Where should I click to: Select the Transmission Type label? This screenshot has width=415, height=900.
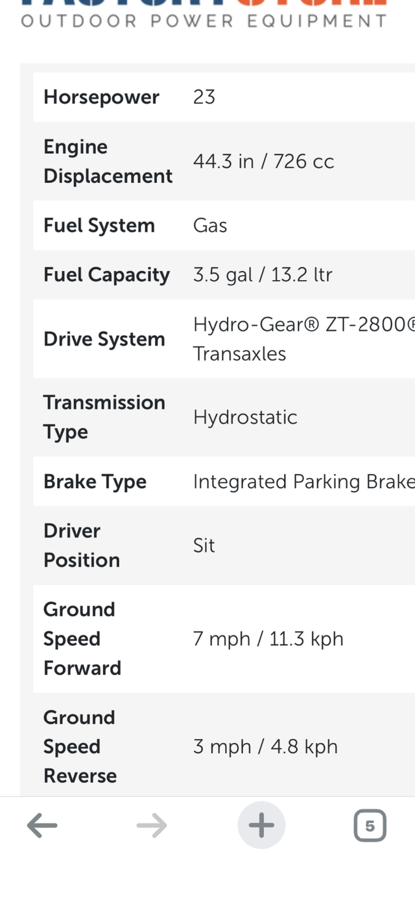click(x=104, y=417)
